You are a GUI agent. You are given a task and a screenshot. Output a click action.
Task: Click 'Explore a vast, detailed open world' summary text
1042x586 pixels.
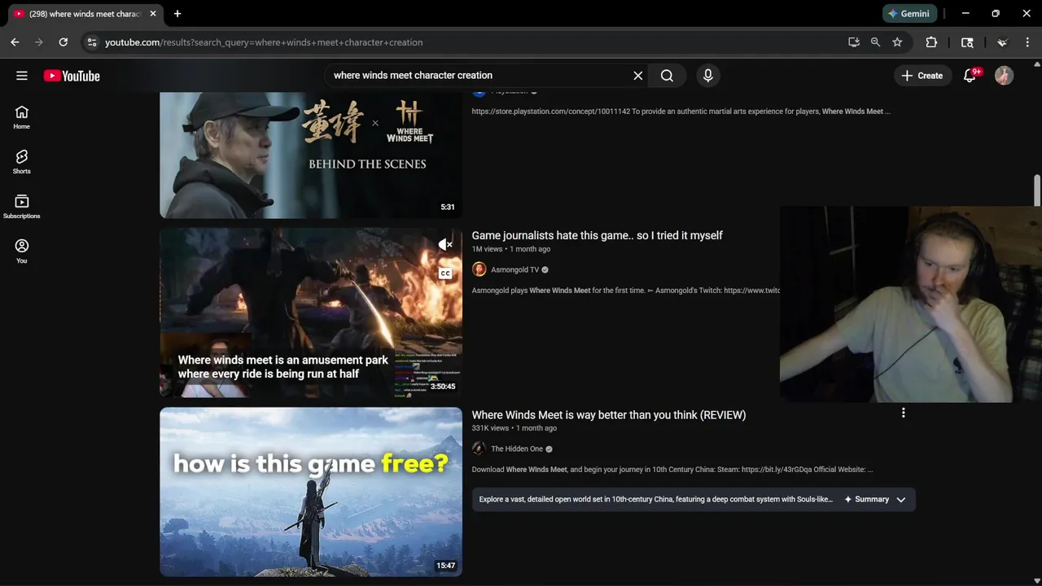click(x=656, y=500)
